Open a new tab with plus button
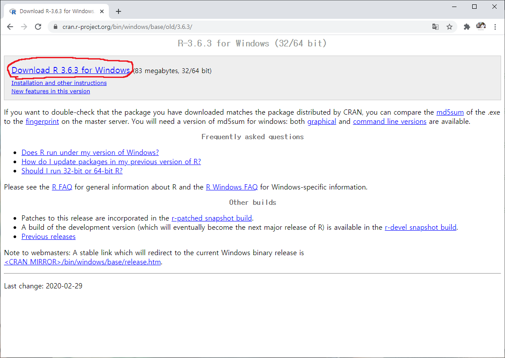 [x=118, y=11]
